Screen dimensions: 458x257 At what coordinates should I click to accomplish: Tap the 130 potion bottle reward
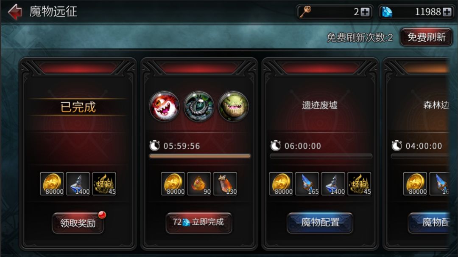coord(225,184)
